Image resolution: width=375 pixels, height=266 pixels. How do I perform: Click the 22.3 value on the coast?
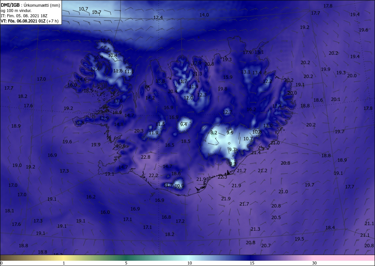point(222,177)
